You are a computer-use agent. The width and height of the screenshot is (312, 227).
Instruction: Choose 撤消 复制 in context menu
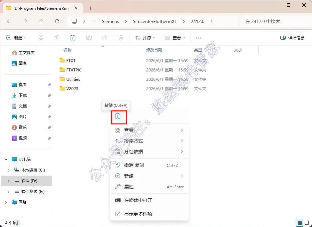[x=149, y=165]
